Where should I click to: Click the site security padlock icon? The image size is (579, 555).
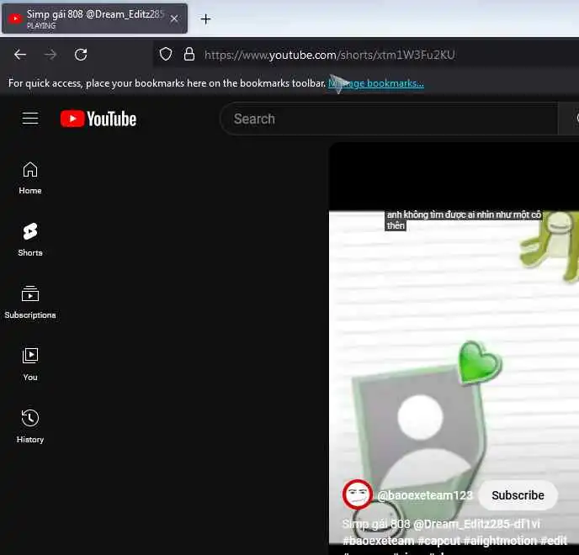[x=189, y=55]
